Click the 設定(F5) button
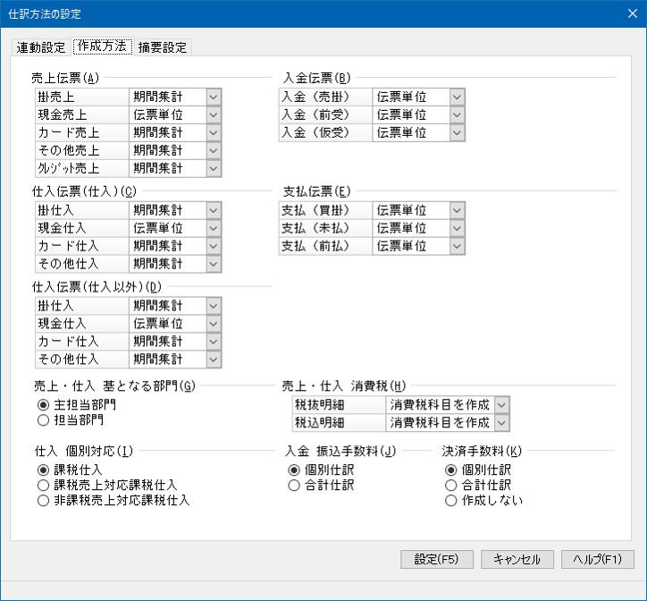The image size is (647, 601). click(x=436, y=559)
